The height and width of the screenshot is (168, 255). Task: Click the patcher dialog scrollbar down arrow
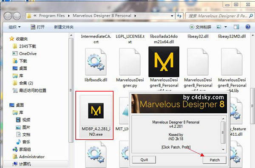223,149
